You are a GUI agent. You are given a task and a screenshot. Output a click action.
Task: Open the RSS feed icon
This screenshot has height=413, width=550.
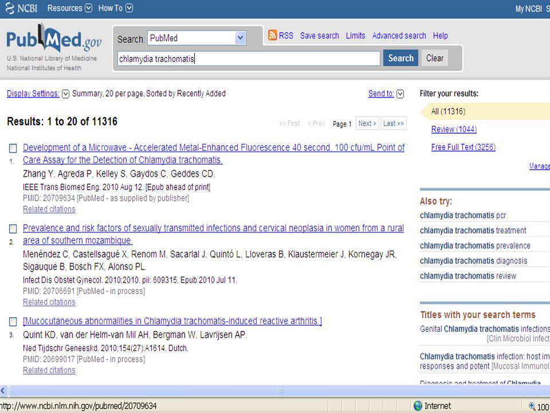tap(272, 35)
